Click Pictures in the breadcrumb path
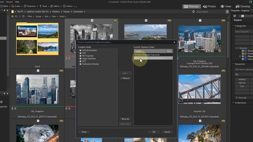253x142 pixels. (x=66, y=11)
